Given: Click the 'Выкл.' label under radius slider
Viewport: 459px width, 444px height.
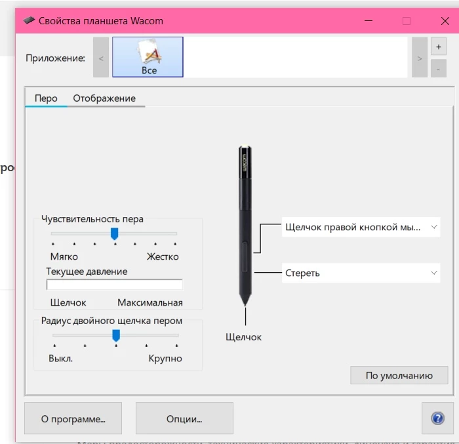Looking at the screenshot, I should tap(60, 358).
